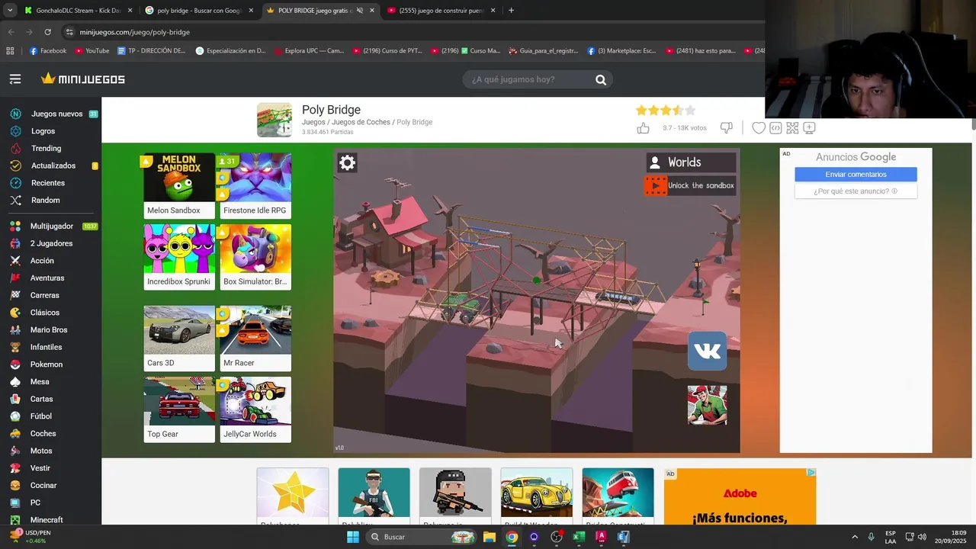Open Top Gear game thumbnail
The height and width of the screenshot is (549, 976).
pos(179,409)
